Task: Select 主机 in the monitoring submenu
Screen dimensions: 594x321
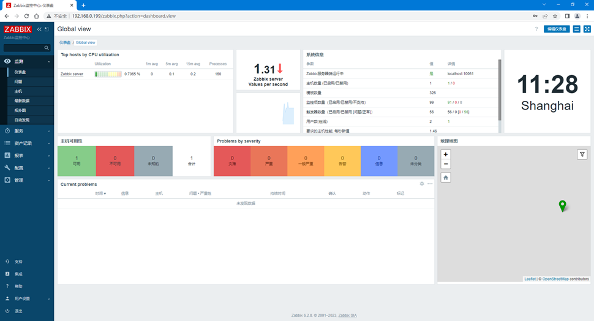Action: tap(31, 91)
